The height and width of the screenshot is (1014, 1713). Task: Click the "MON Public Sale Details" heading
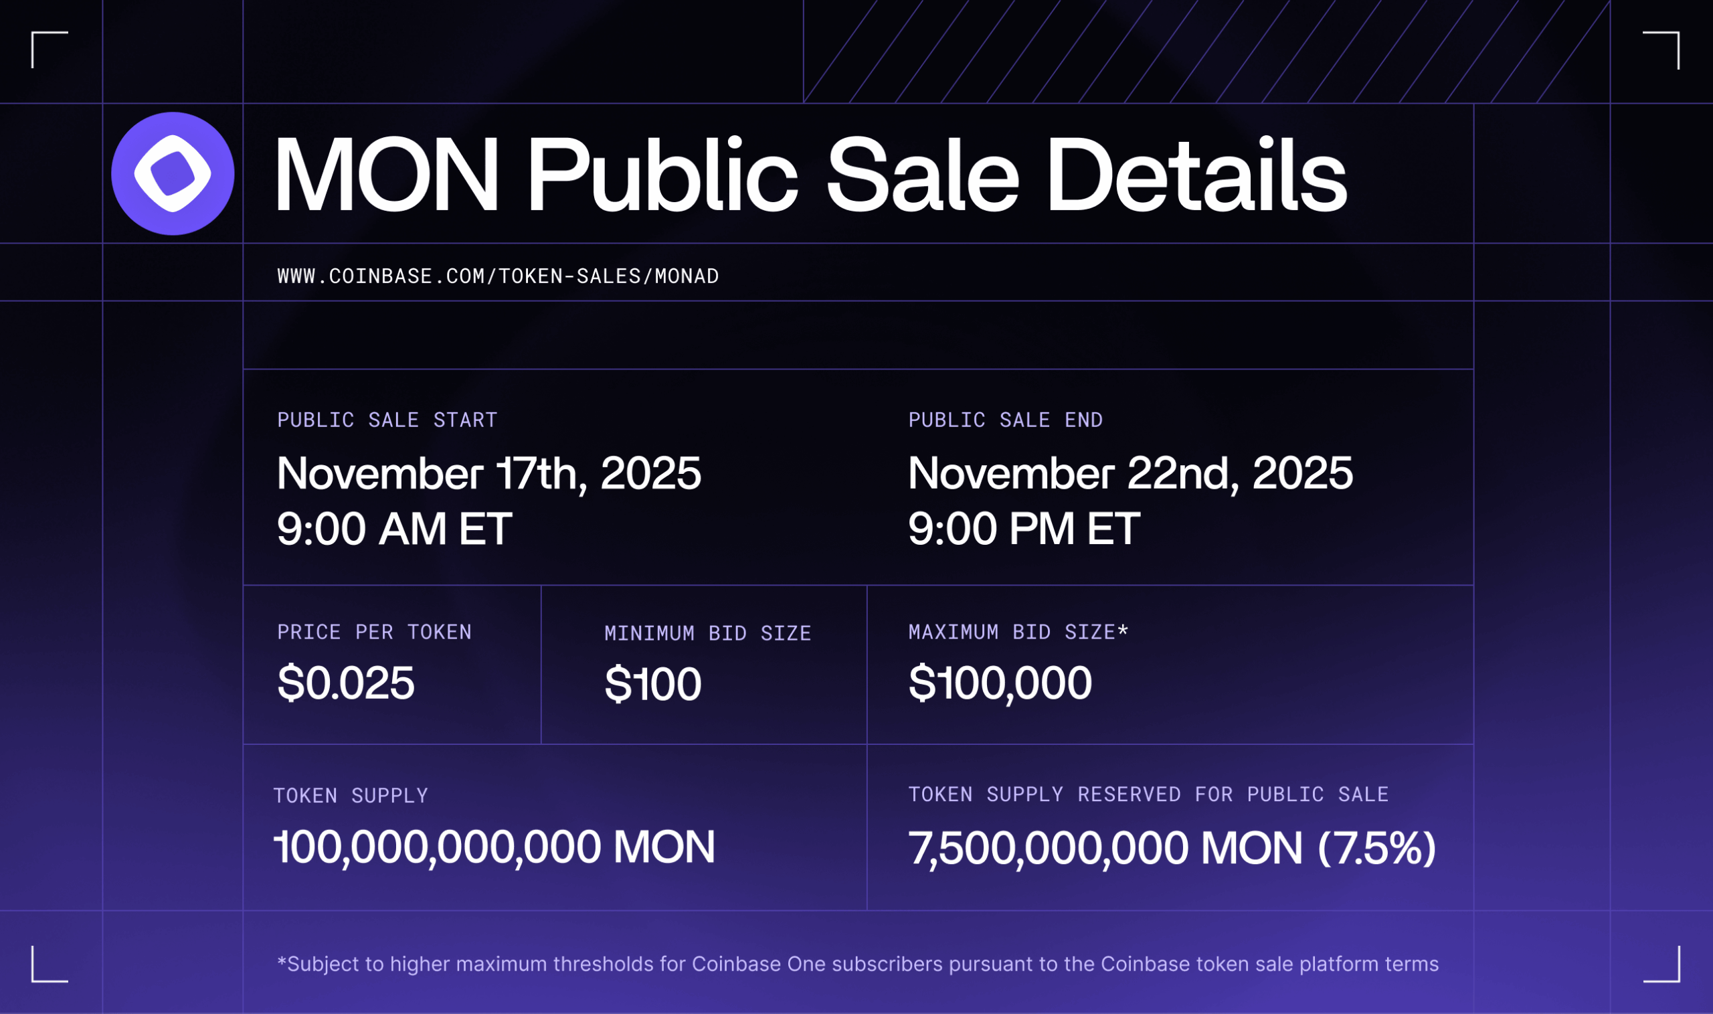click(x=810, y=175)
